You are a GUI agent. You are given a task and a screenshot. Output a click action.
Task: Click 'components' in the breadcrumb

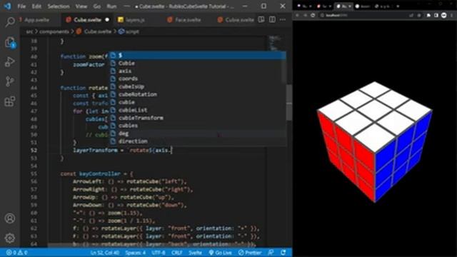pos(54,31)
